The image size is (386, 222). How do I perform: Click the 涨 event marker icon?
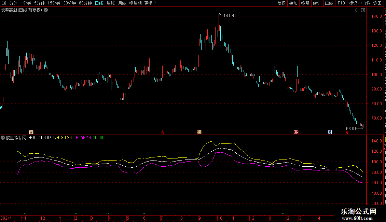pyautogui.click(x=297, y=132)
